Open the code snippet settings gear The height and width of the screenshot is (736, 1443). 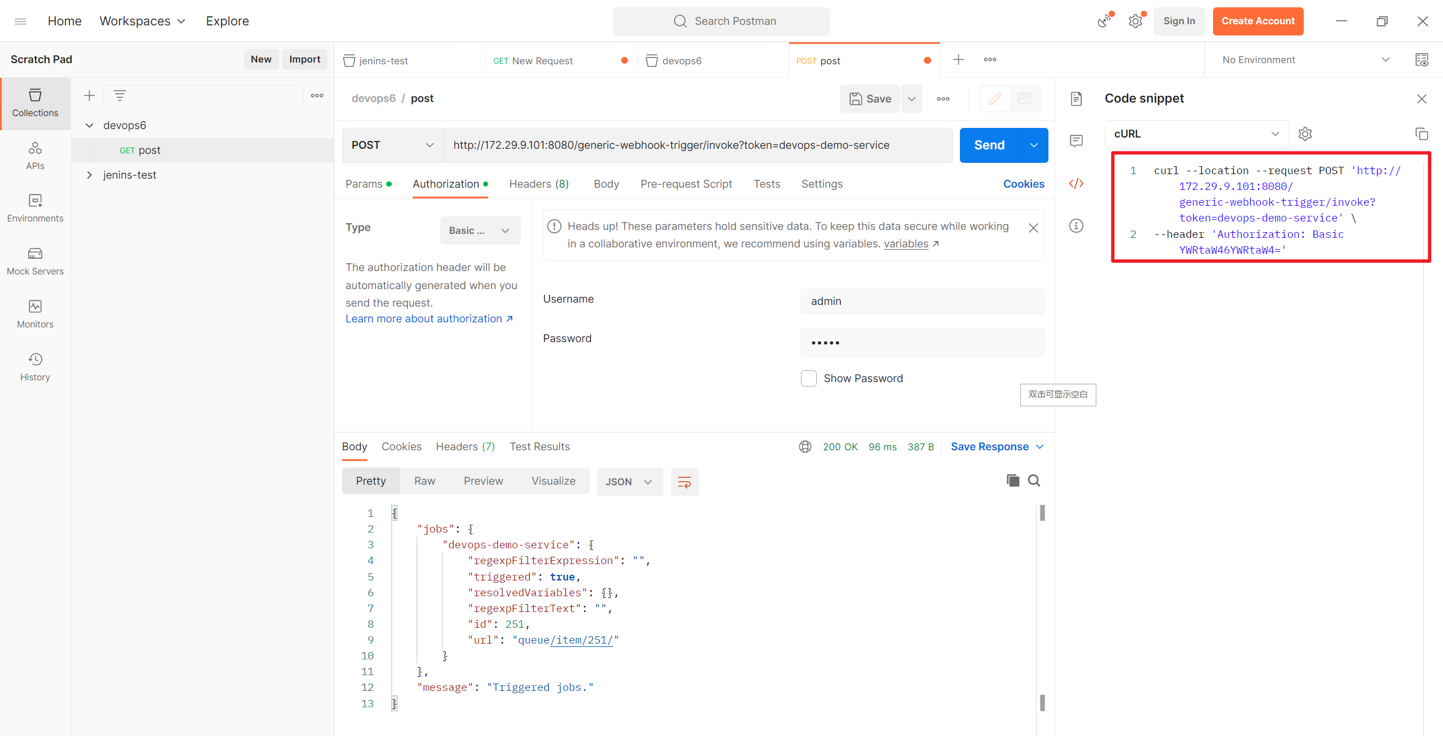click(1305, 134)
